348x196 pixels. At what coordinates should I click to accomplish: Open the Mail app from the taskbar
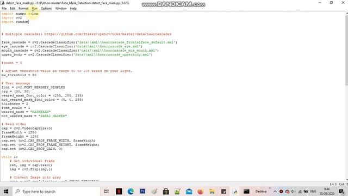pos(189,191)
